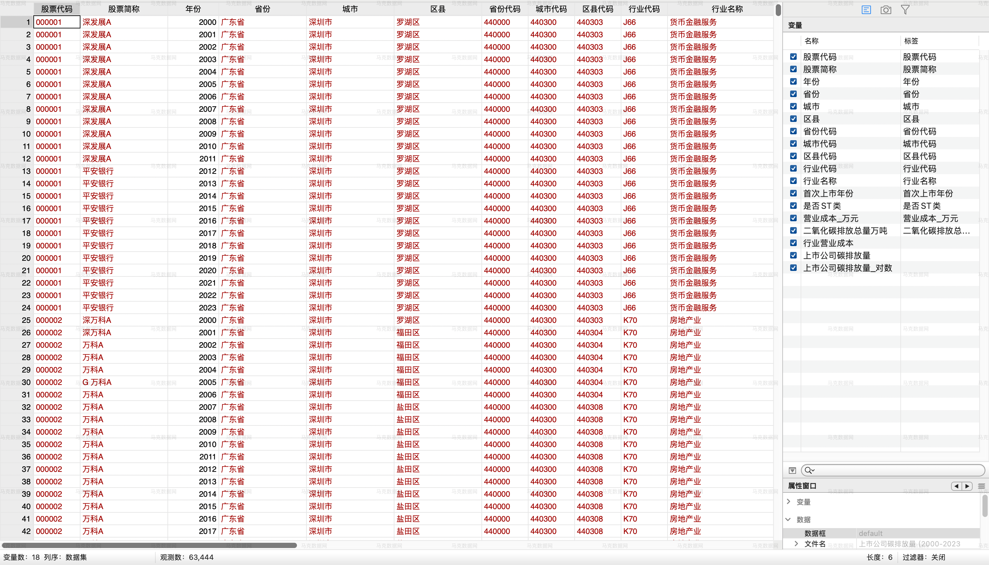
Task: Click the 年份 column header
Action: (193, 8)
